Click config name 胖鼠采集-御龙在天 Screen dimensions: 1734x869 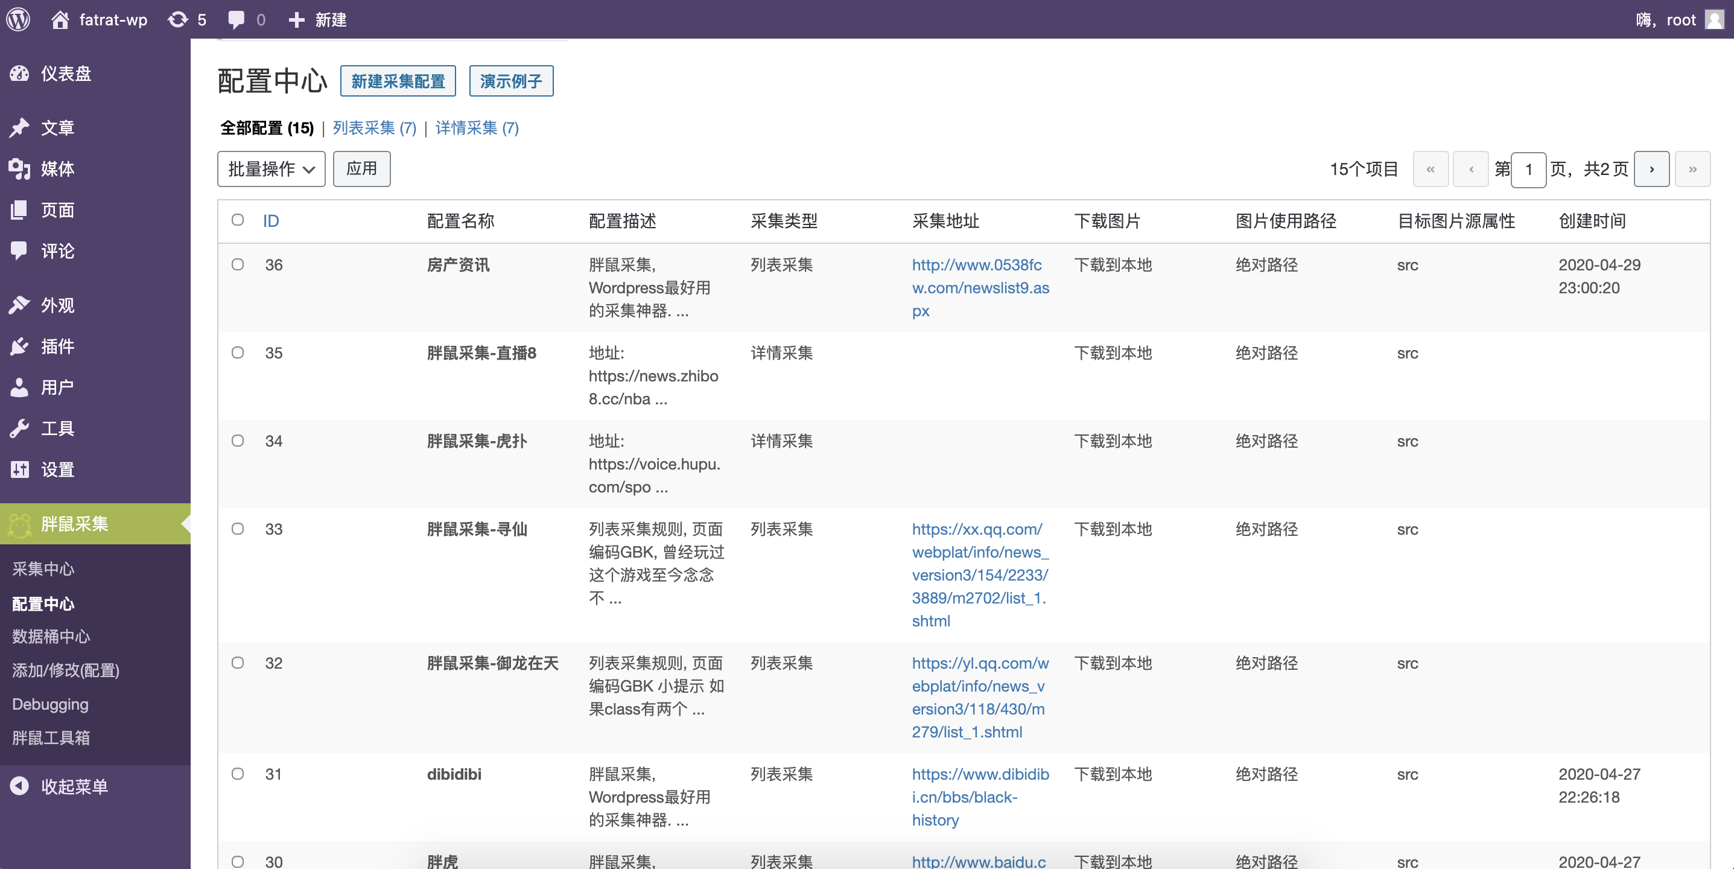[493, 663]
